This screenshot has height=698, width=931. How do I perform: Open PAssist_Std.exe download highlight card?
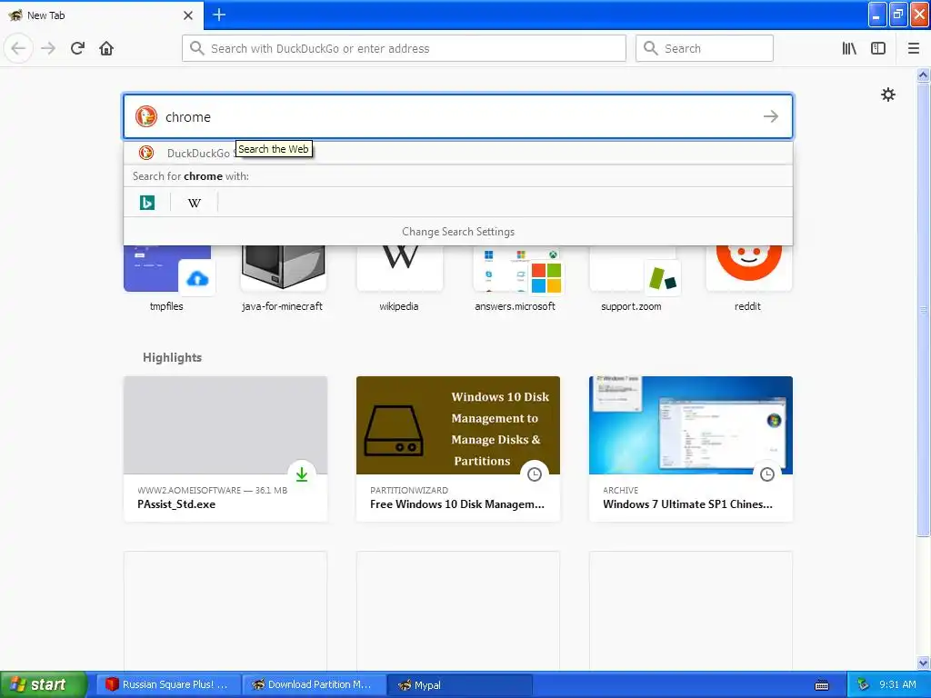coord(225,449)
